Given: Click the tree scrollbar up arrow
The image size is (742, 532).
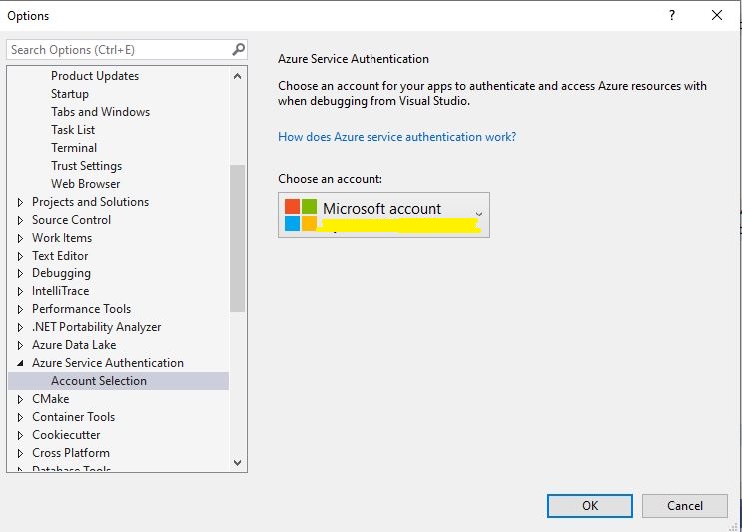Looking at the screenshot, I should point(238,76).
